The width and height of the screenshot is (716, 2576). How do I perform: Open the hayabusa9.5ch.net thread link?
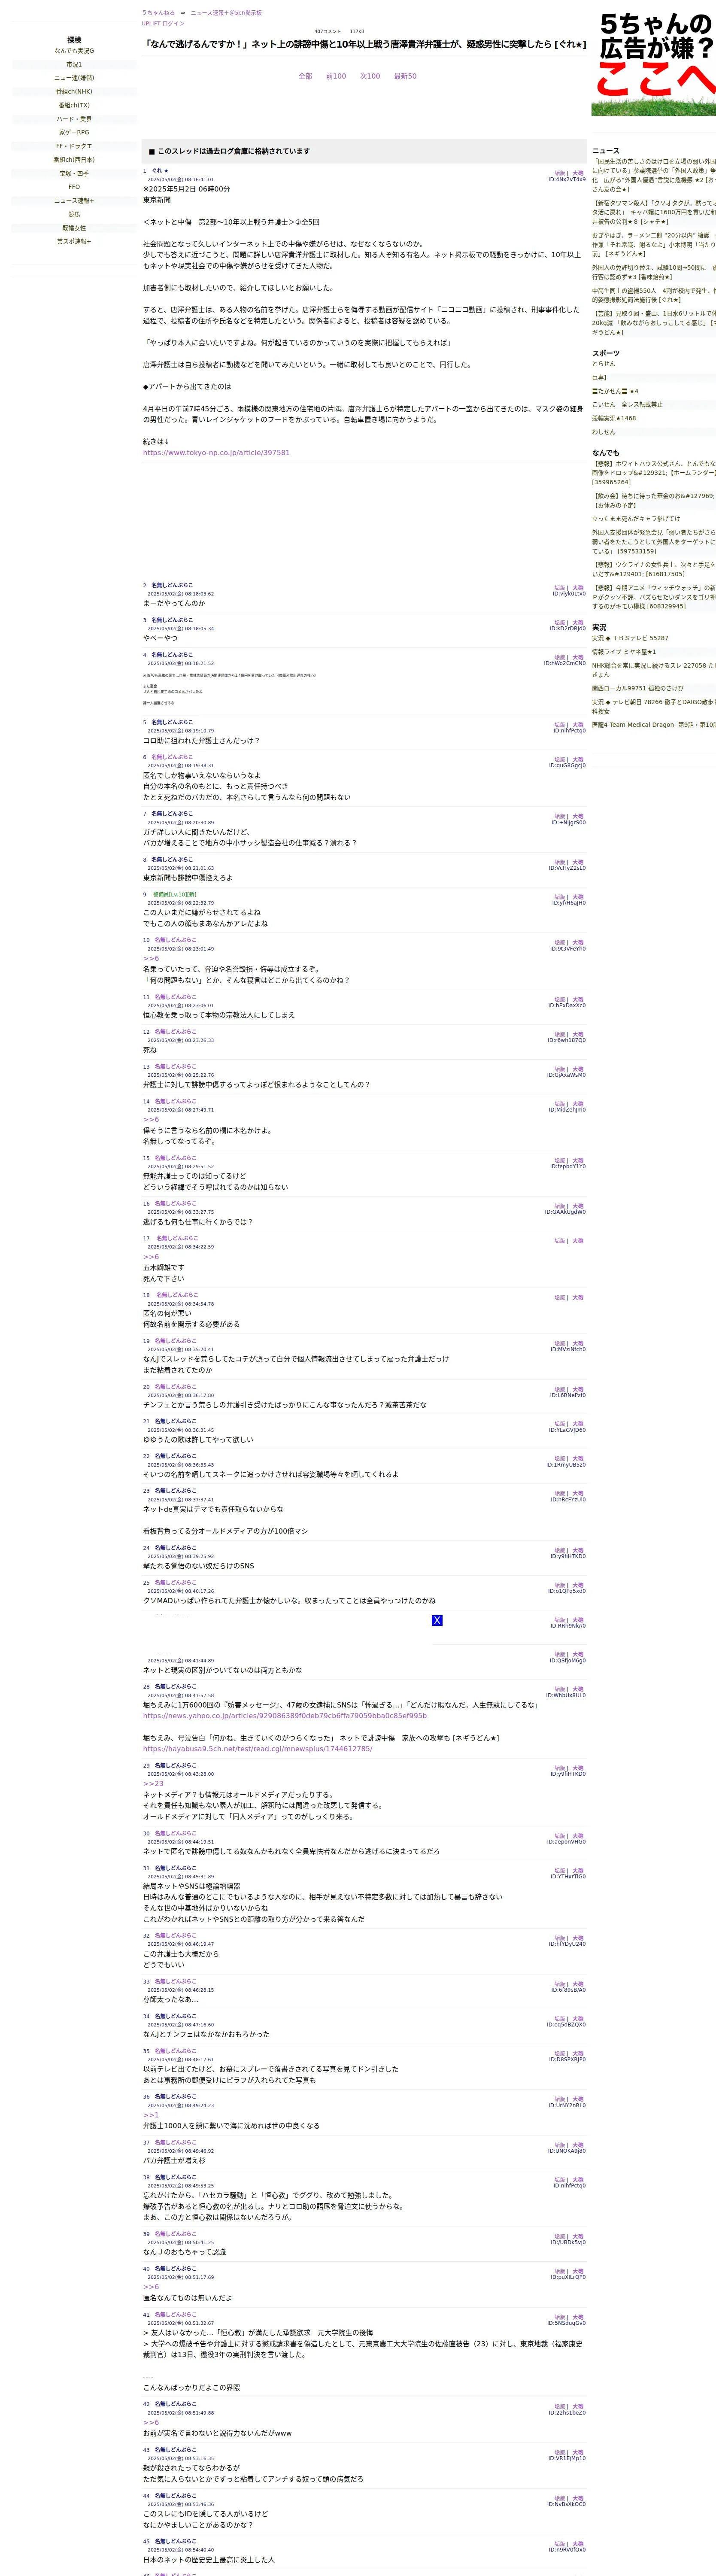coord(258,1749)
